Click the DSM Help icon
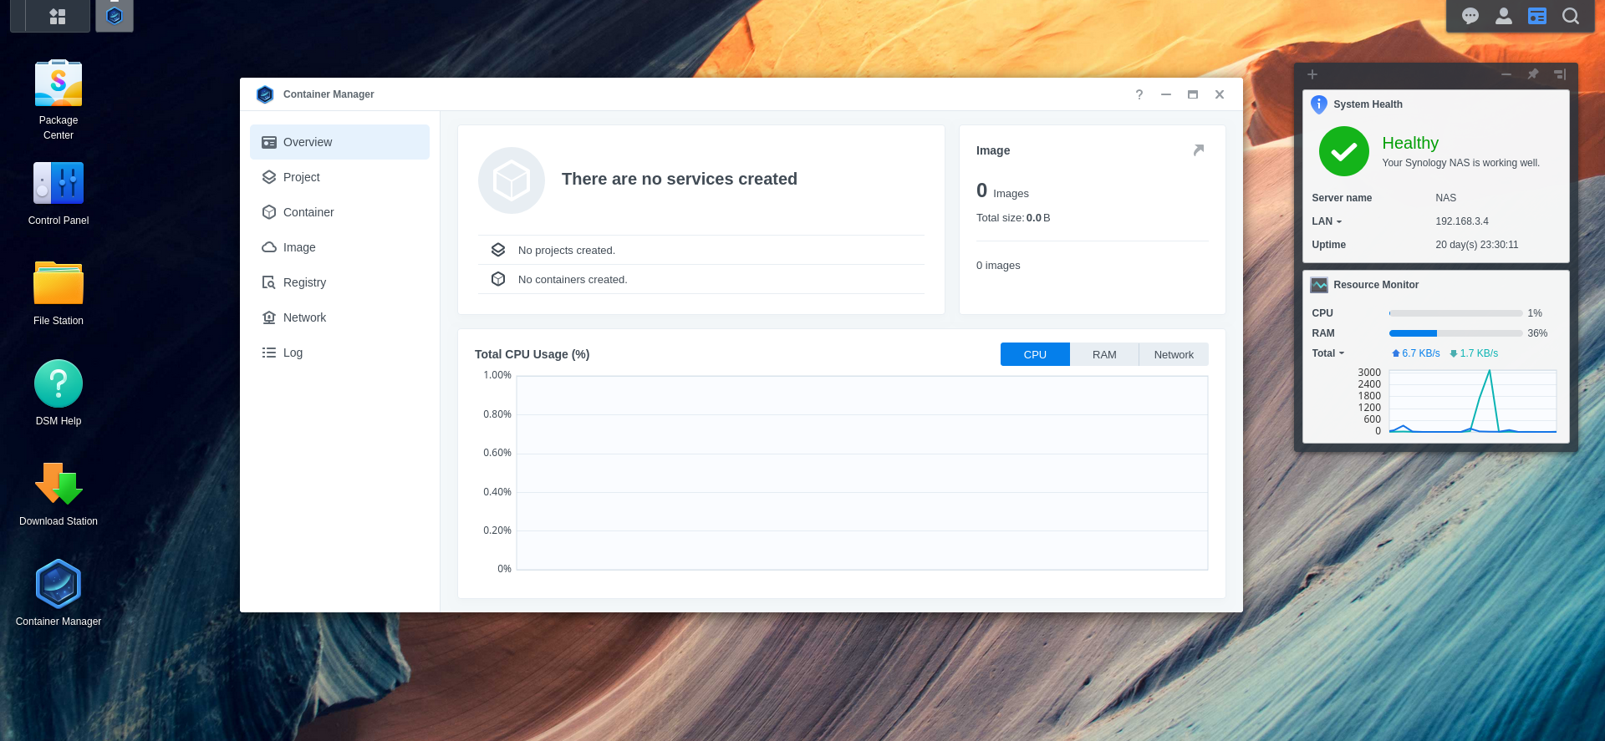1605x741 pixels. click(59, 384)
